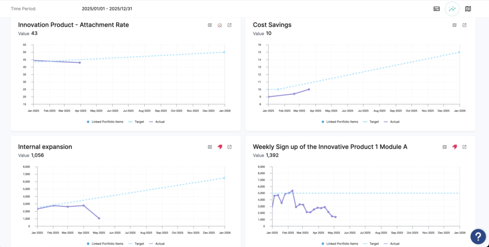Open Internal expansion in external view
Viewport: 489px width, 247px height.
click(229, 147)
